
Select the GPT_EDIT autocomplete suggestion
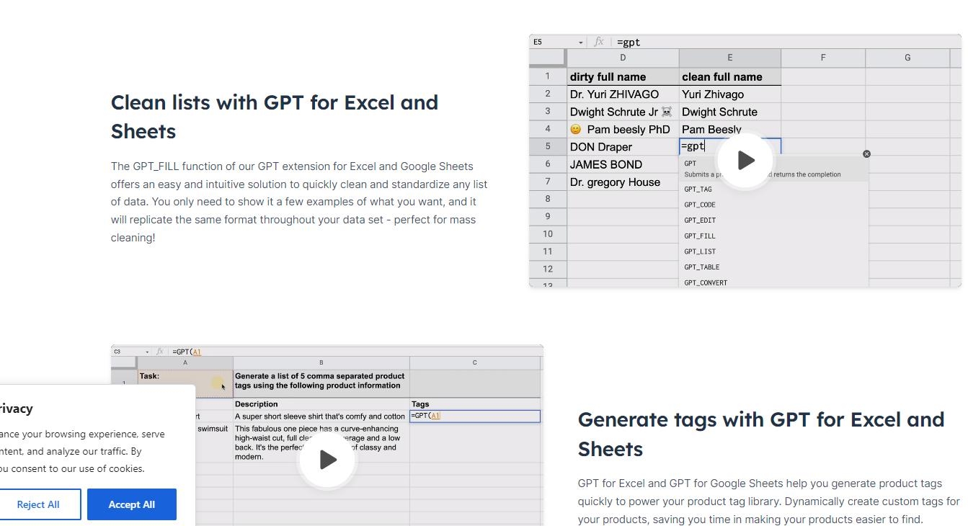pos(773,220)
